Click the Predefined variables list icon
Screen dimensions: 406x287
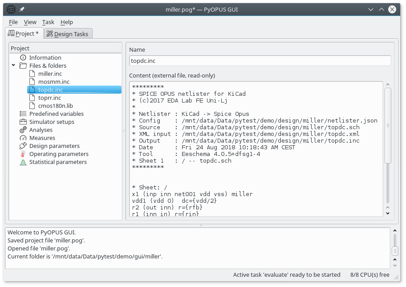point(23,114)
